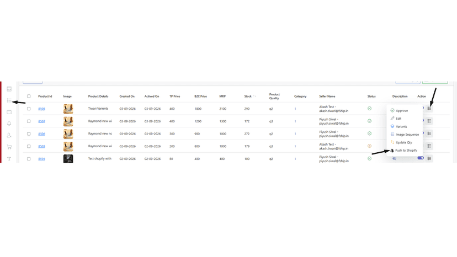457x257 pixels.
Task: Click green status check for product 8504
Action: (x=369, y=158)
